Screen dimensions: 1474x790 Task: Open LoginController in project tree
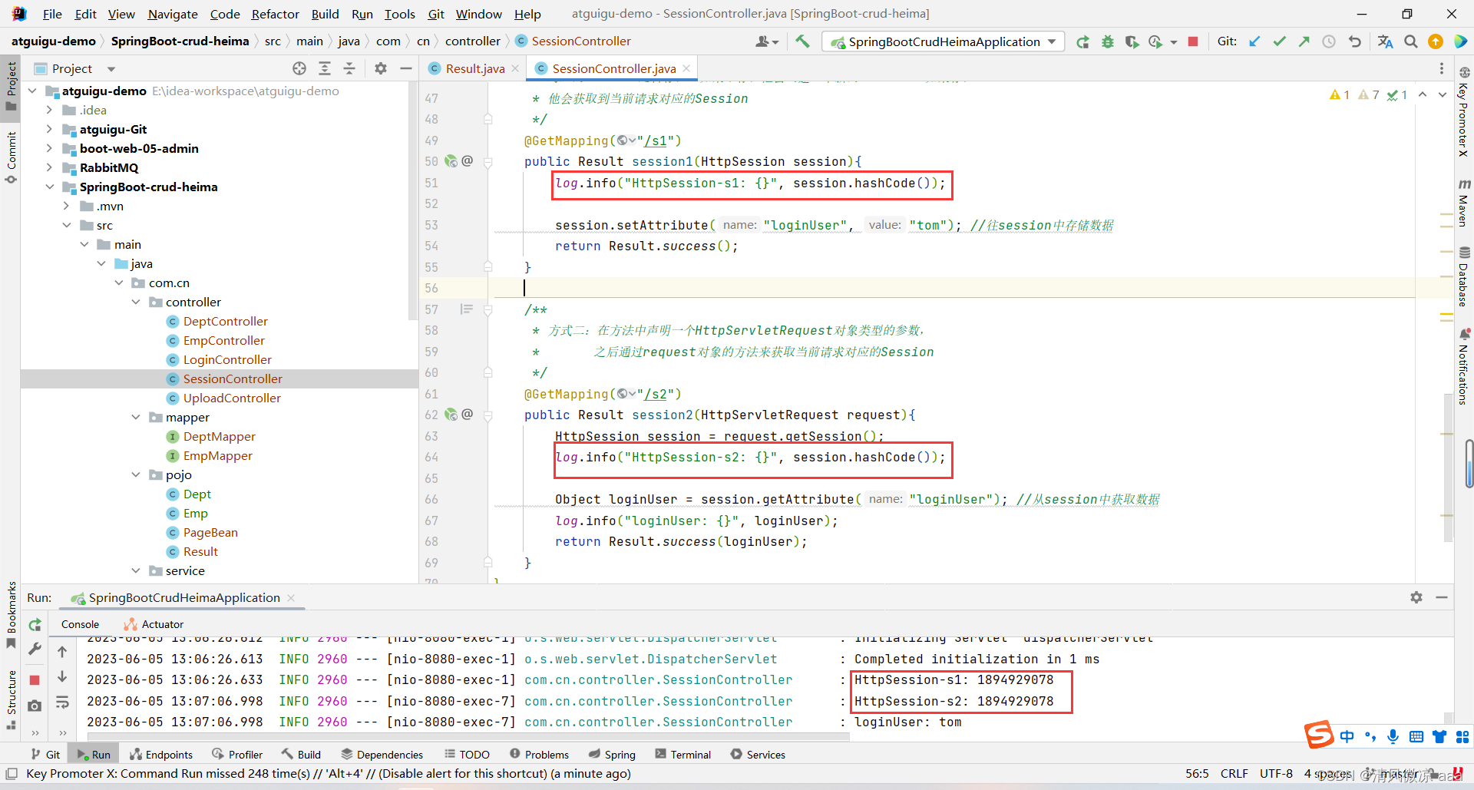pyautogui.click(x=227, y=360)
